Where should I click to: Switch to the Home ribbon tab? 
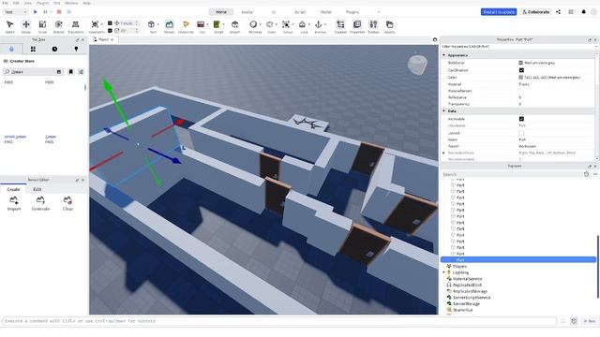coord(221,12)
